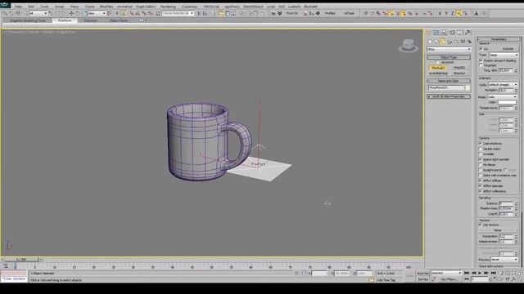
Task: Open the named selection set dropdown
Action: [178, 13]
